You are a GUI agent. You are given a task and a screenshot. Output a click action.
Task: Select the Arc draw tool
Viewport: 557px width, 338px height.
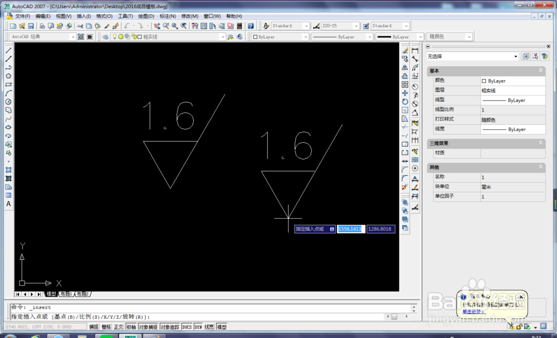click(8, 93)
